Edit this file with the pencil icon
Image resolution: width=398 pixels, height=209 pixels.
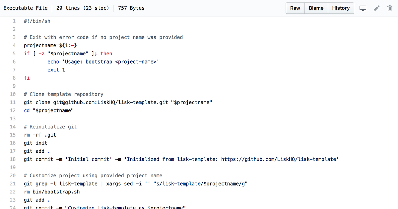(x=376, y=8)
